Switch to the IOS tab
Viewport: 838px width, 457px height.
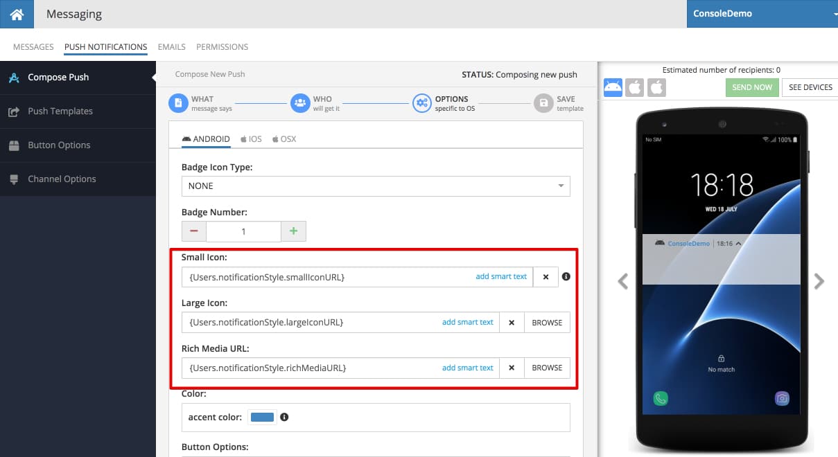[x=252, y=139]
